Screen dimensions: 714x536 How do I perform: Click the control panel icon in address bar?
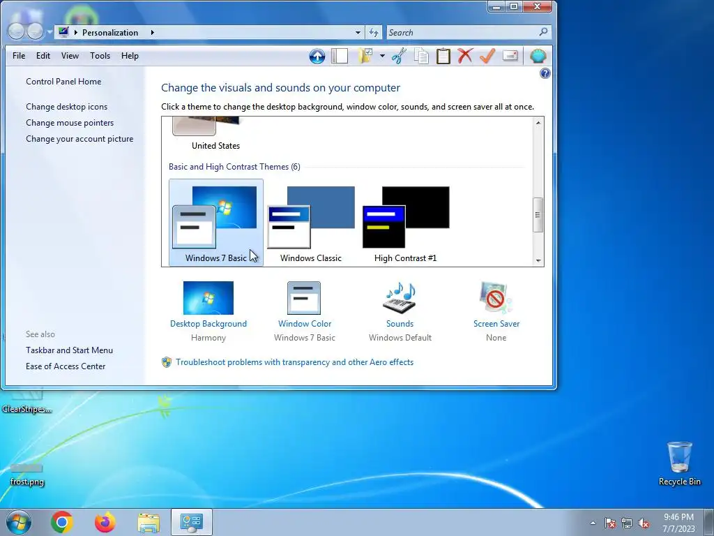tap(63, 32)
